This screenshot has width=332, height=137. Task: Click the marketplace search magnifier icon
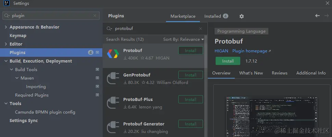pos(109,29)
